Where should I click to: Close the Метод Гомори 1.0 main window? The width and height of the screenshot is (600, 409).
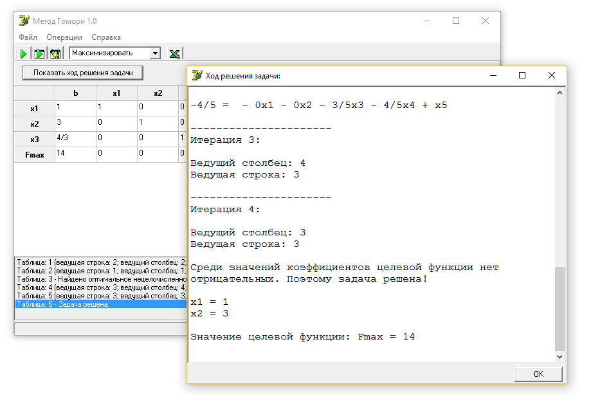pyautogui.click(x=485, y=21)
